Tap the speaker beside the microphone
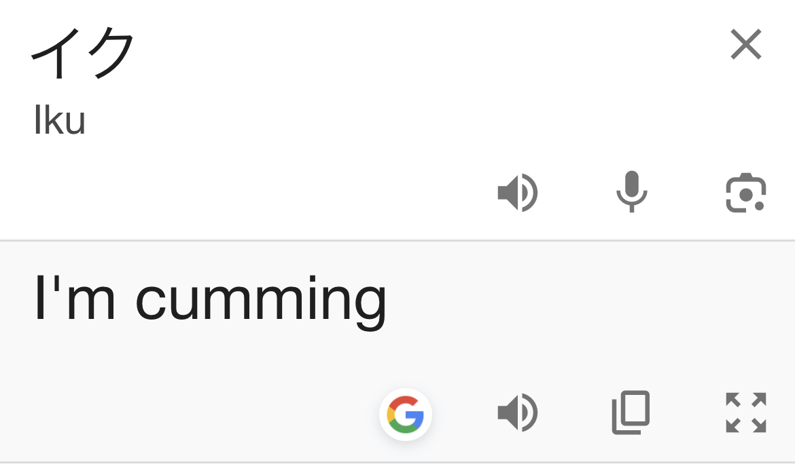 click(x=518, y=193)
